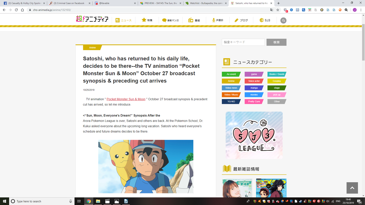Switch to the @Kevable tab

(x=115, y=3)
